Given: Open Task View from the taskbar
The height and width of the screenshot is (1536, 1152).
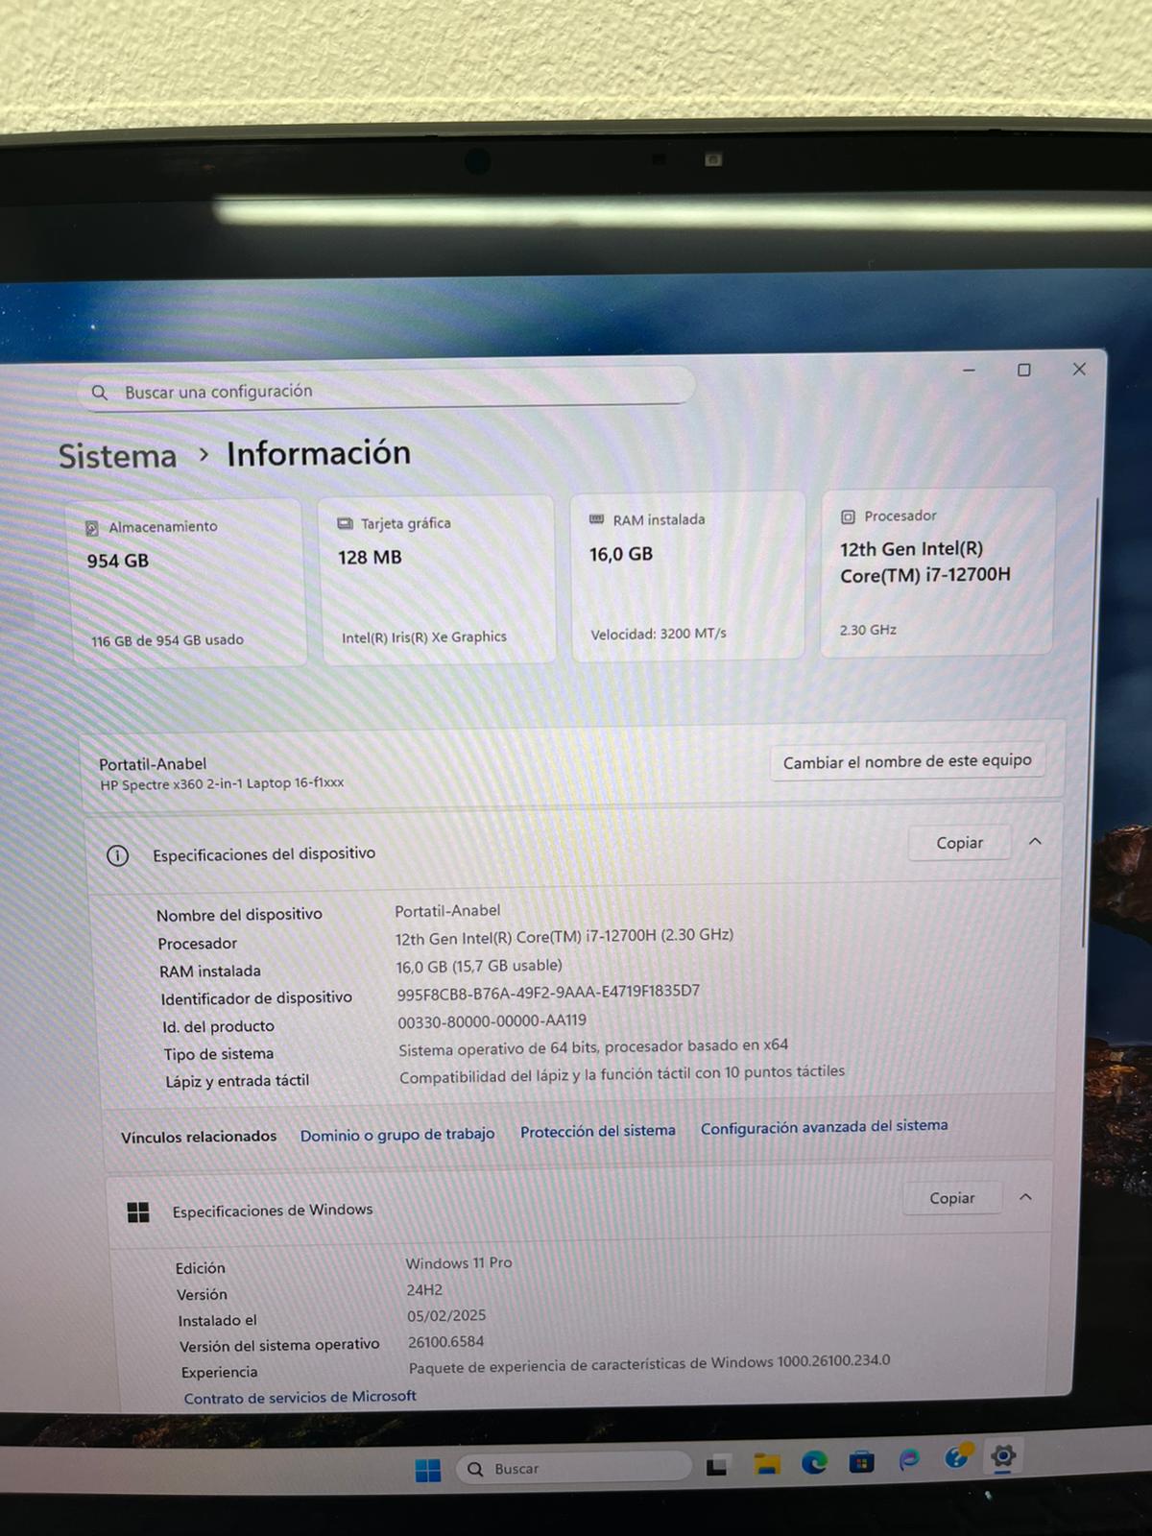Looking at the screenshot, I should tap(716, 1467).
